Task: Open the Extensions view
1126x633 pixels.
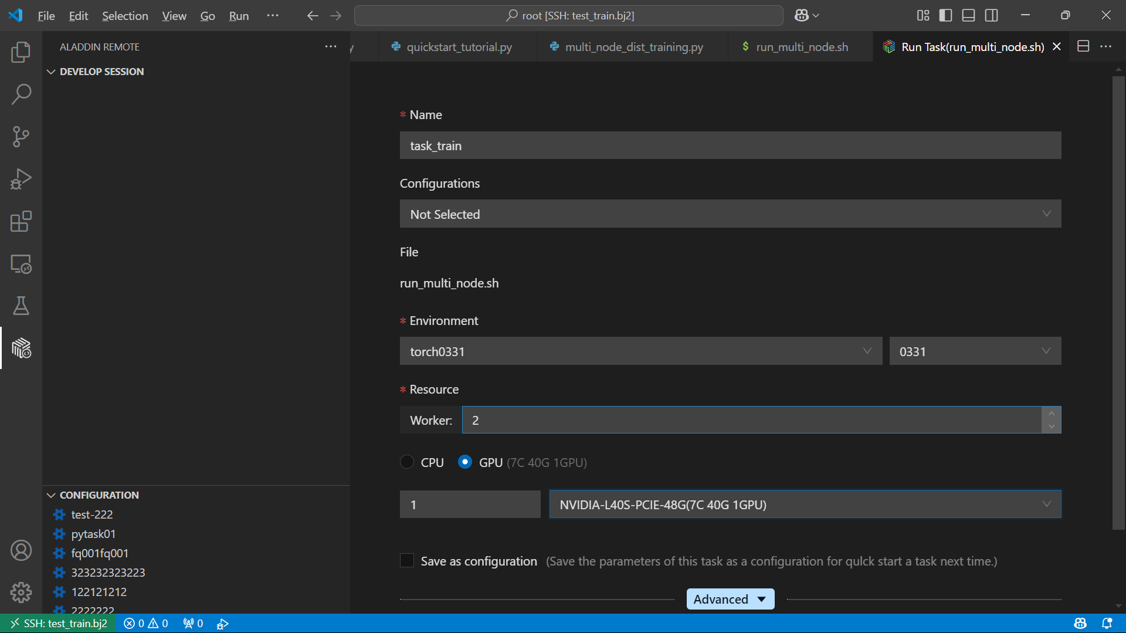Action: point(21,222)
